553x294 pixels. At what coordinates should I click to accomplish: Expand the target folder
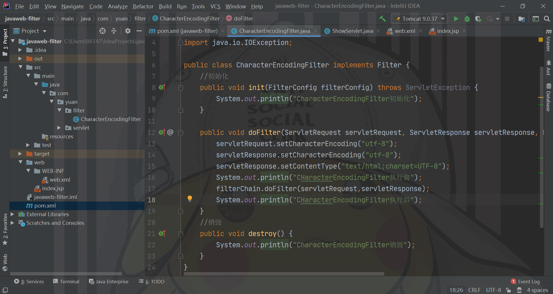tap(20, 154)
